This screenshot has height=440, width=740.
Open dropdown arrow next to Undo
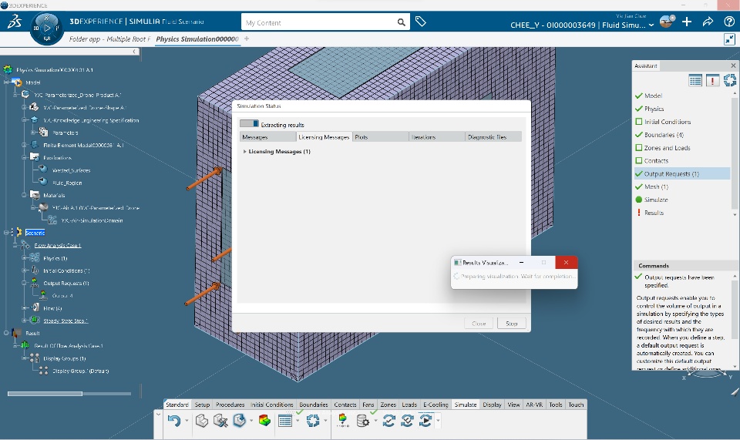pos(187,421)
